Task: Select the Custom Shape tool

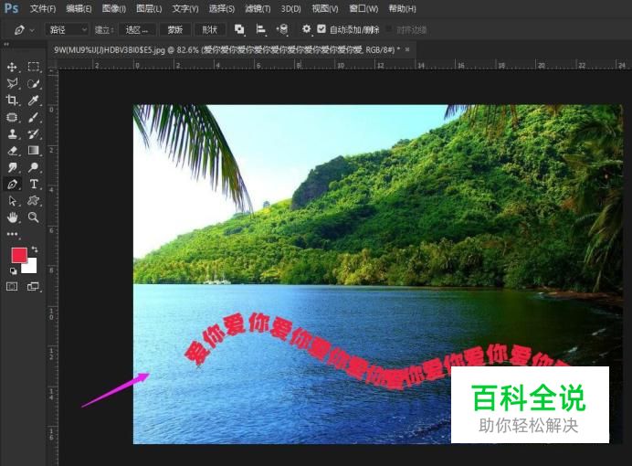Action: [x=34, y=201]
